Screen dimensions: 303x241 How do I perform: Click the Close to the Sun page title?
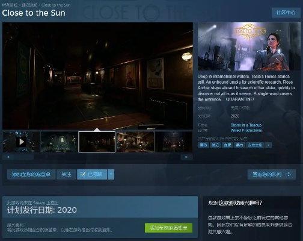click(34, 13)
